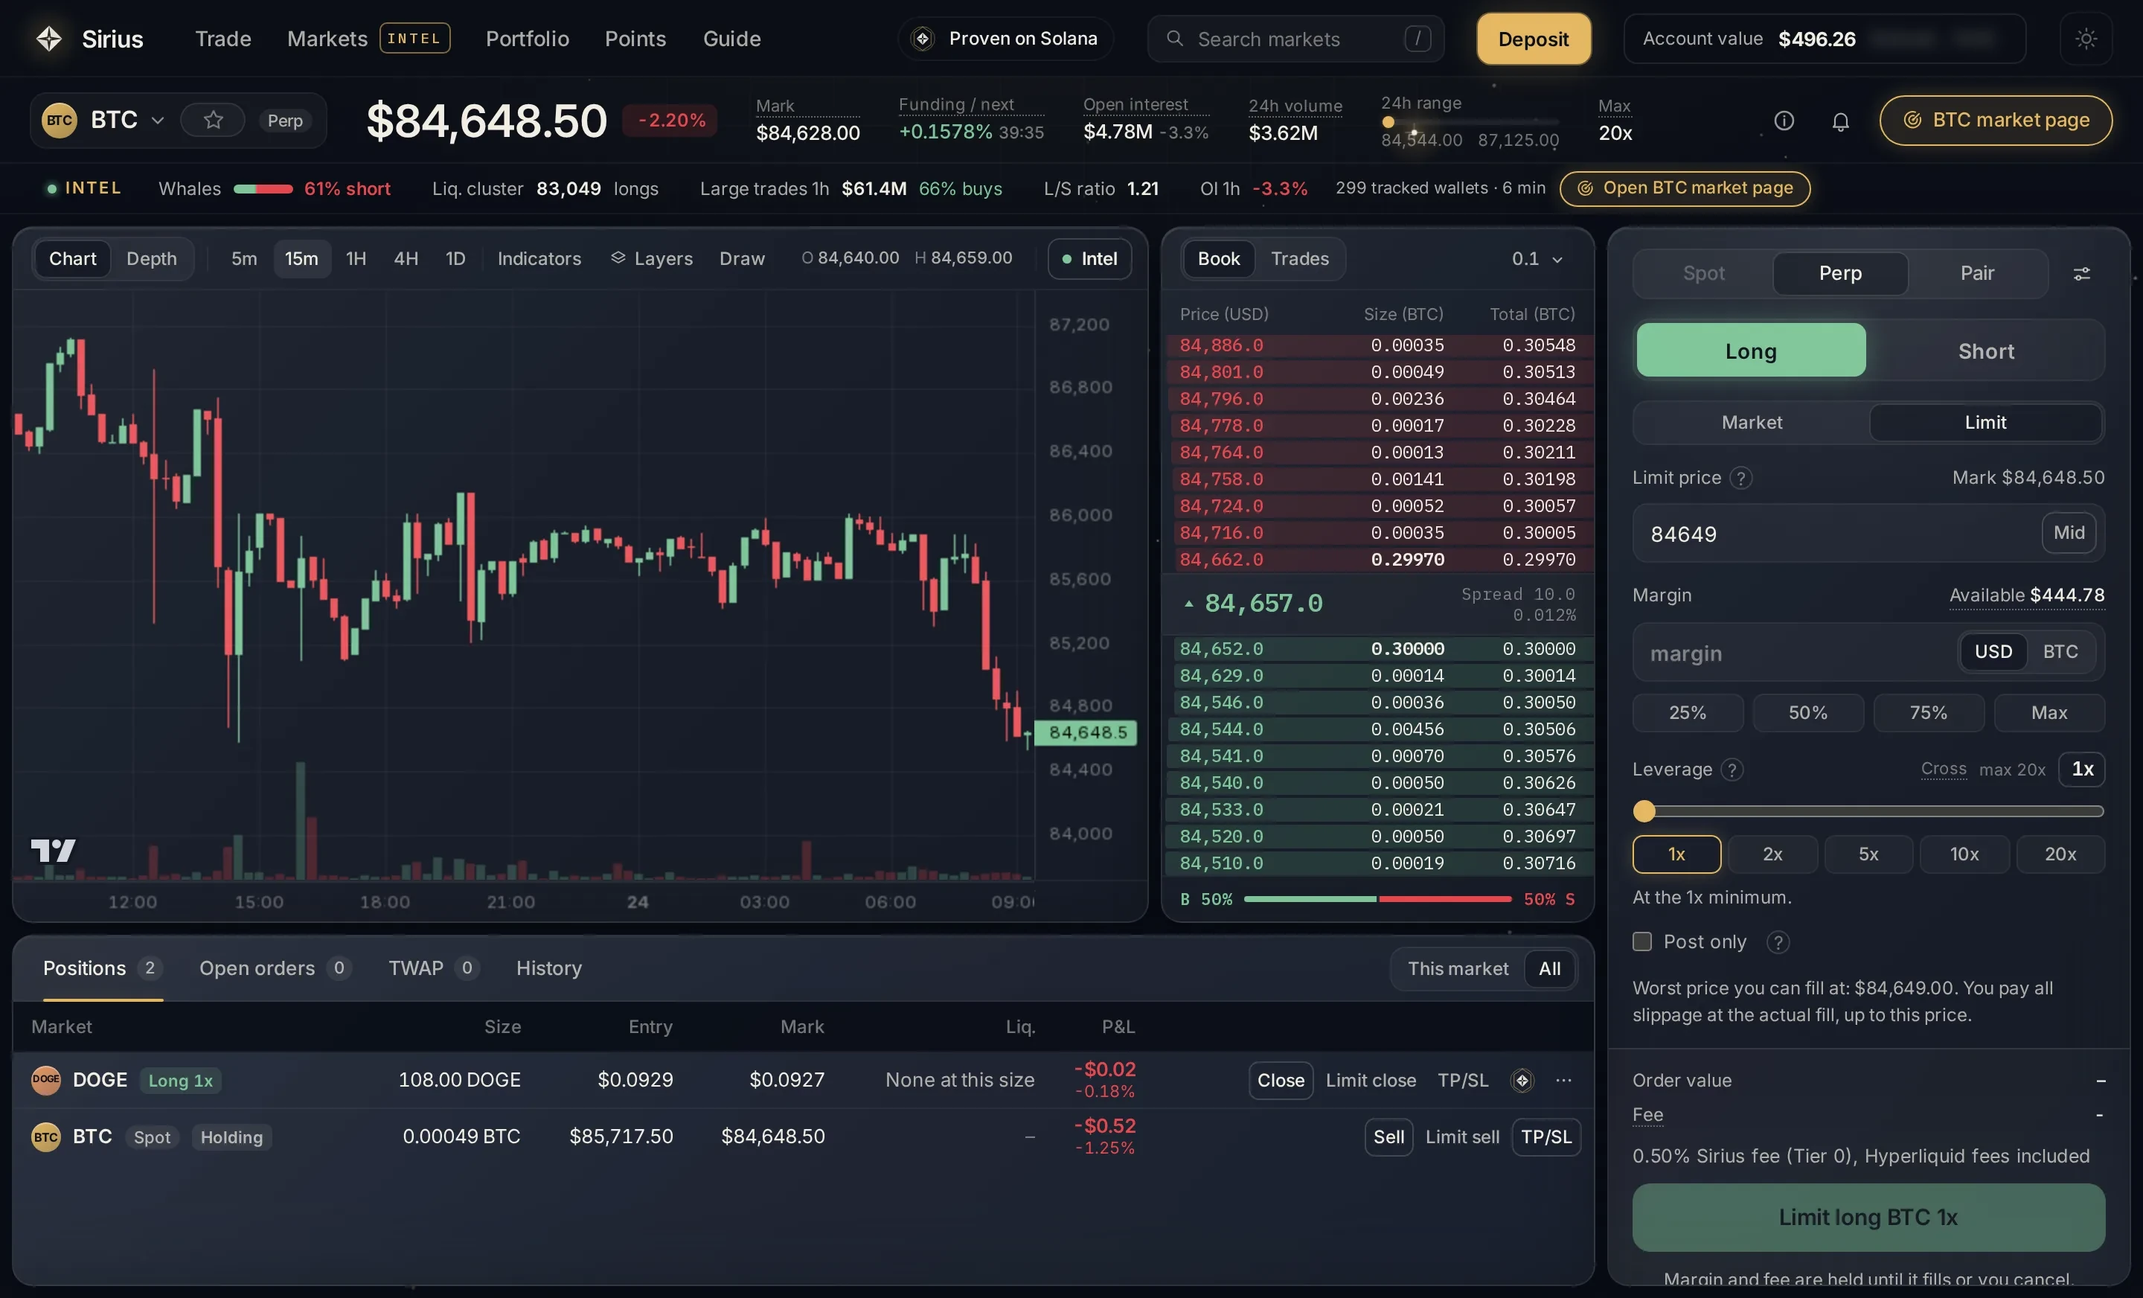Open the DOGE row more options ellipsis
The image size is (2143, 1298).
1564,1080
